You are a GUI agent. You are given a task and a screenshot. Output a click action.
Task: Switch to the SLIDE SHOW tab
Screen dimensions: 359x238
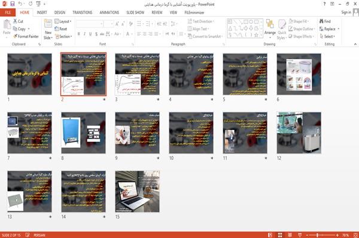[135, 13]
